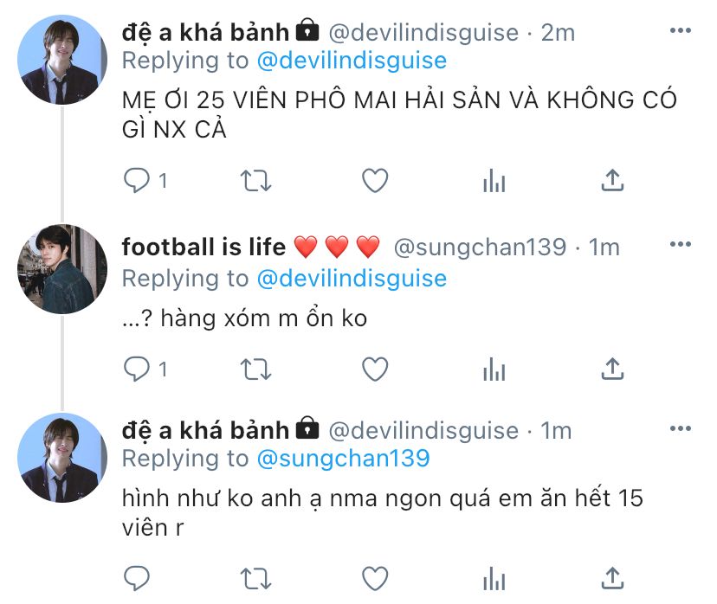
Task: Reply to the first tweet about 25 viên phô mai
Action: click(136, 181)
